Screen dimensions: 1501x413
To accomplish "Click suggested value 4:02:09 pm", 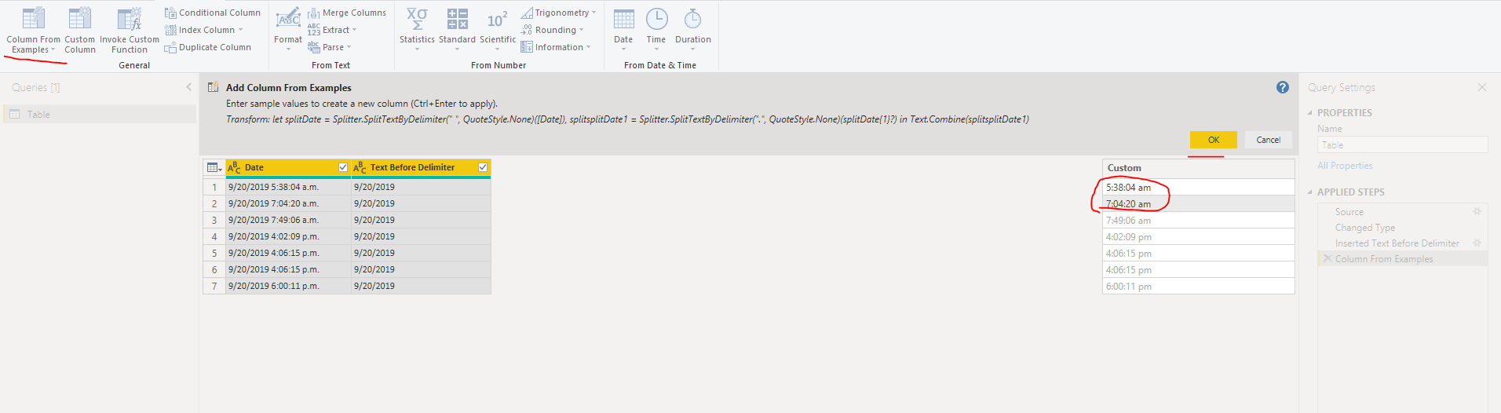I will click(x=1198, y=236).
